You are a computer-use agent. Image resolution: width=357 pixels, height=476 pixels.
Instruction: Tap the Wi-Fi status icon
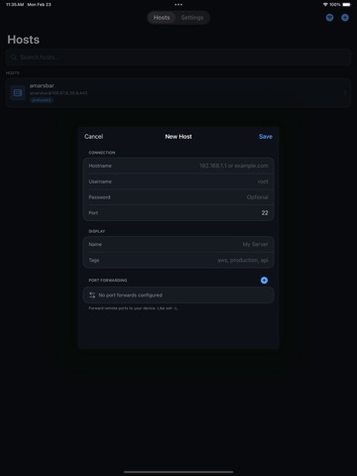[325, 5]
